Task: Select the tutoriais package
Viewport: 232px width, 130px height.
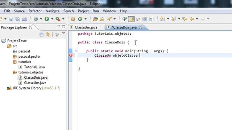Action: tap(25, 62)
